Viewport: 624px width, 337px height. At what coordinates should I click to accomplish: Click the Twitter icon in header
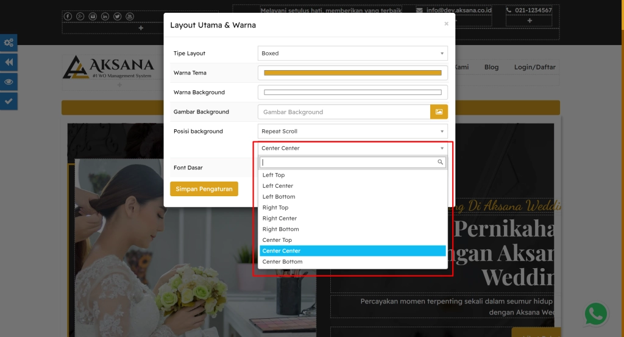(x=117, y=16)
